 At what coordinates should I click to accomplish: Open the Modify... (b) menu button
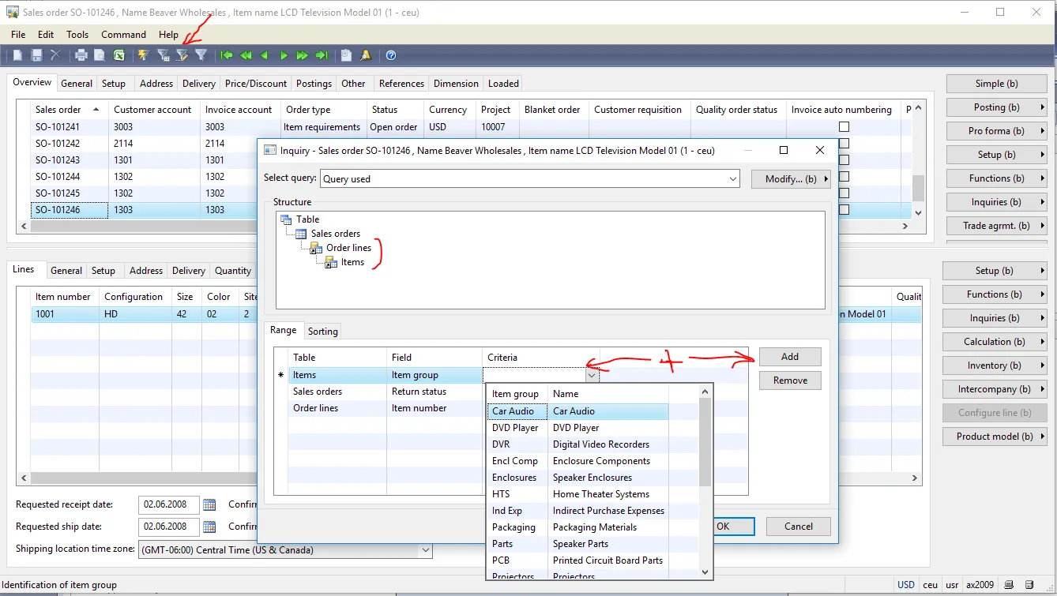(x=791, y=179)
